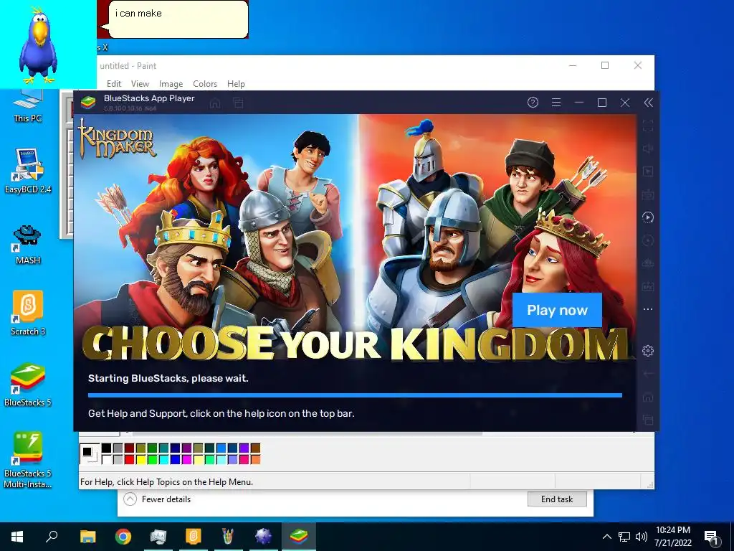
Task: Show hidden system tray icons
Action: point(606,537)
